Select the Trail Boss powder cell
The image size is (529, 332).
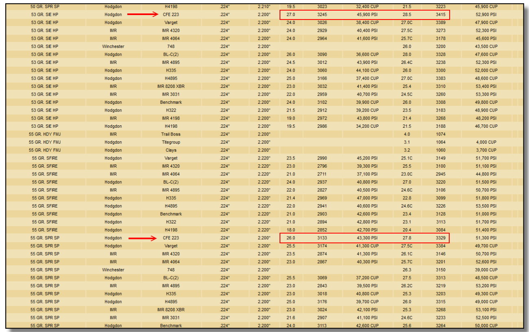(171, 134)
